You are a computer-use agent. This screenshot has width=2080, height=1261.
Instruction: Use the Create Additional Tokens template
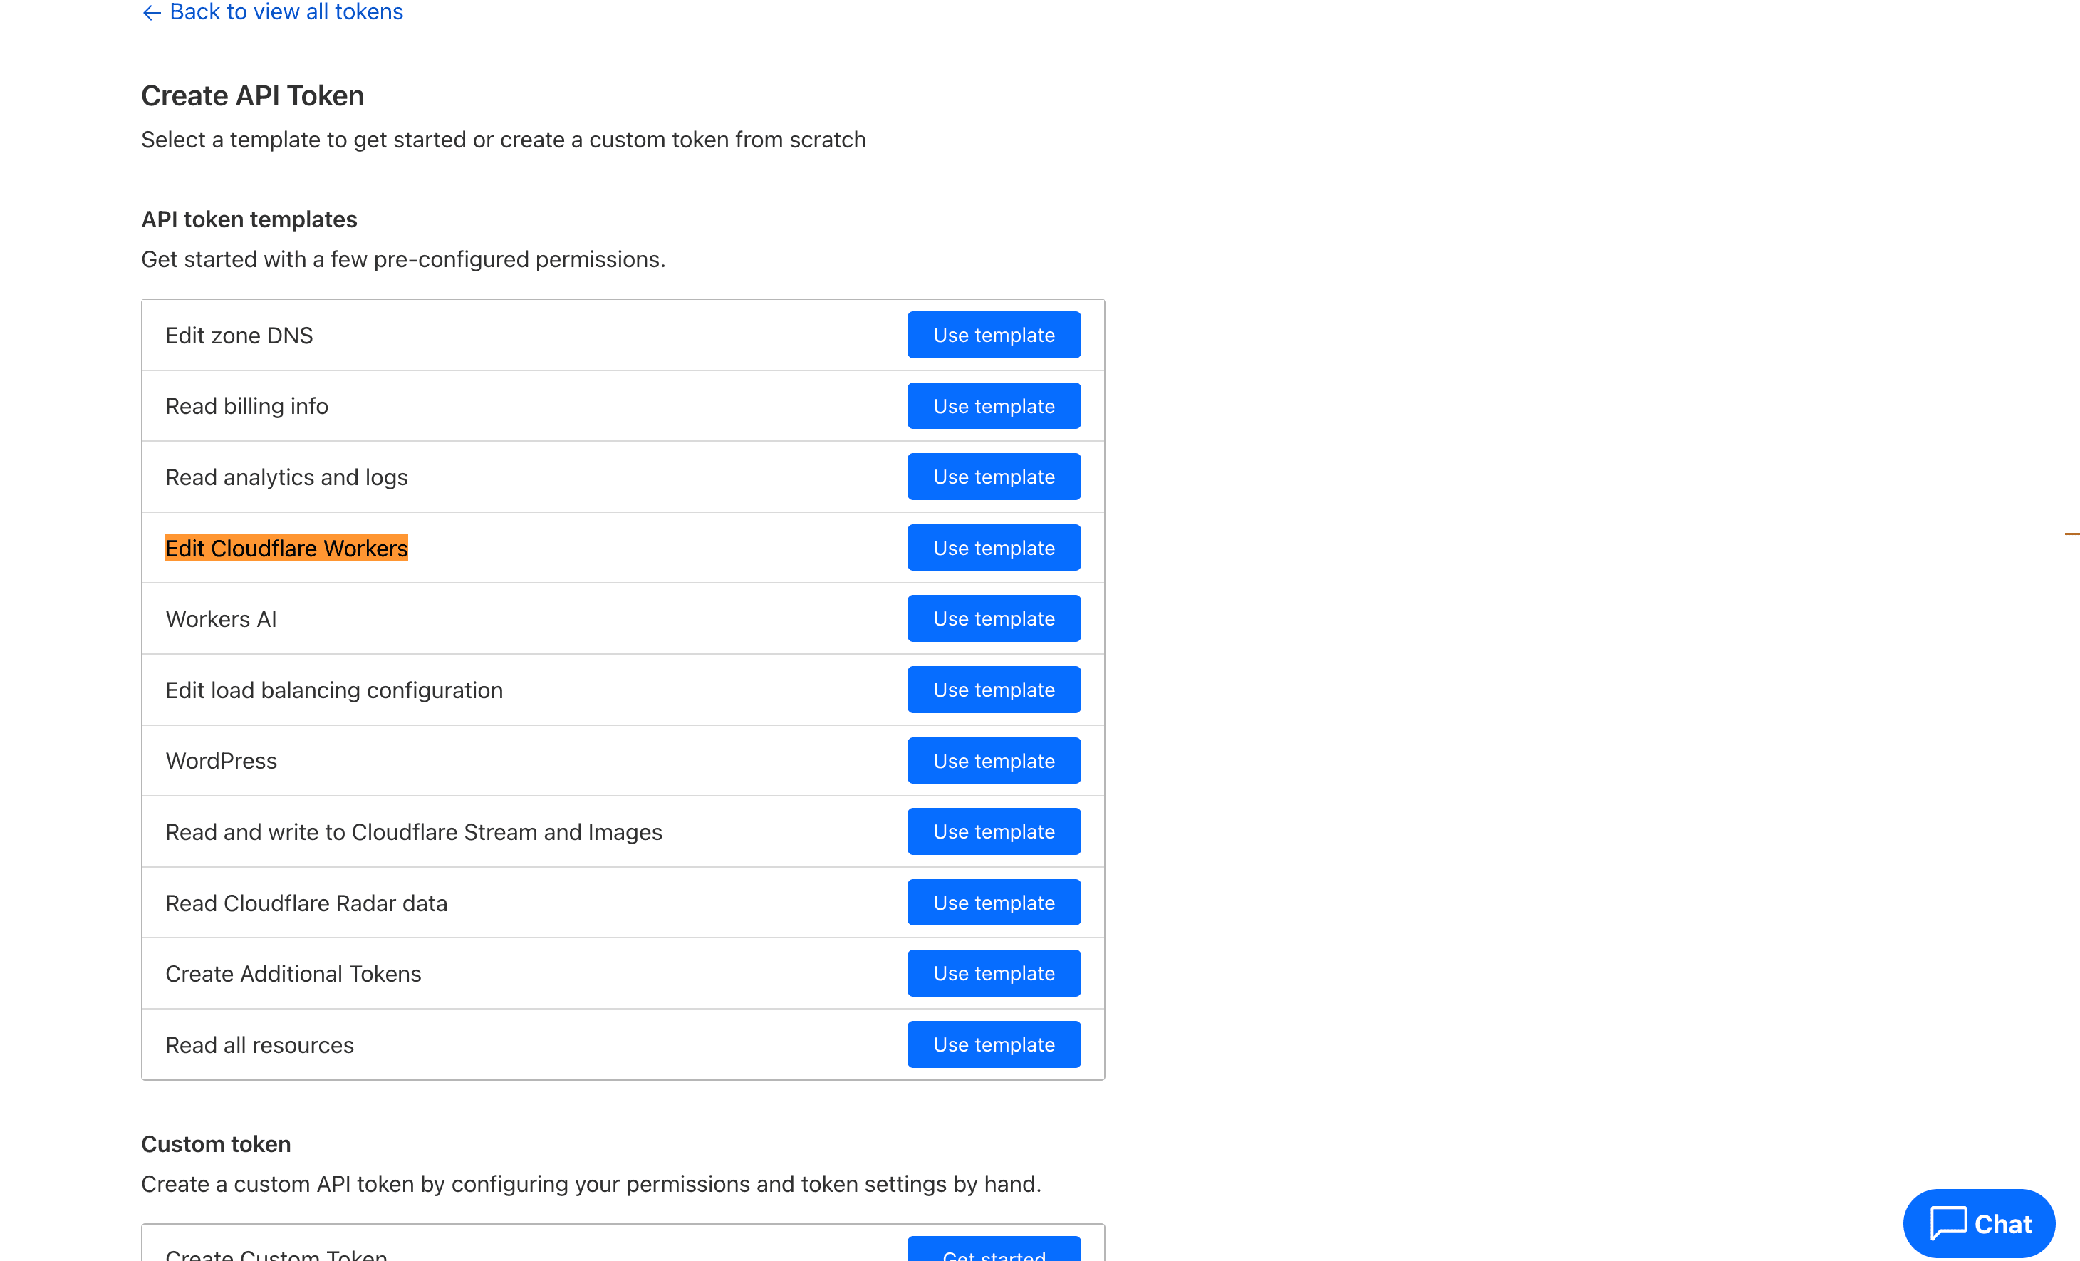994,972
